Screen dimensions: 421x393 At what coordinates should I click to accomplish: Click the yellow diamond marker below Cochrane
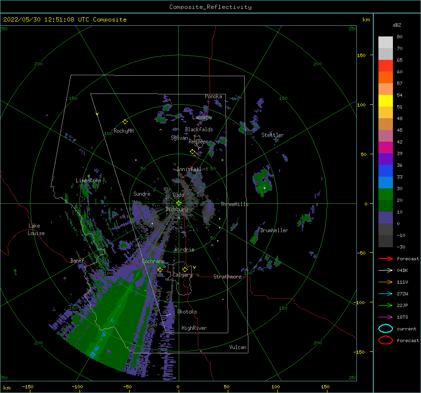click(160, 270)
